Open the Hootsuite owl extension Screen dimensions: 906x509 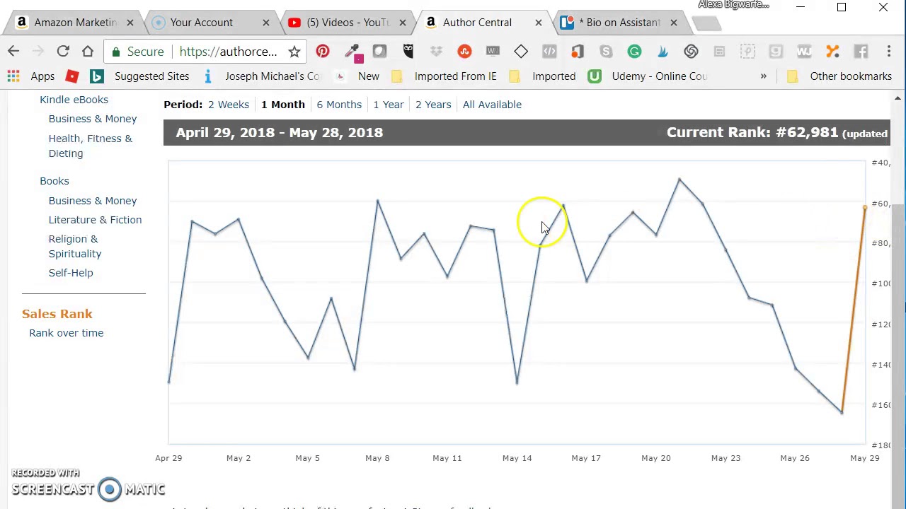(408, 51)
